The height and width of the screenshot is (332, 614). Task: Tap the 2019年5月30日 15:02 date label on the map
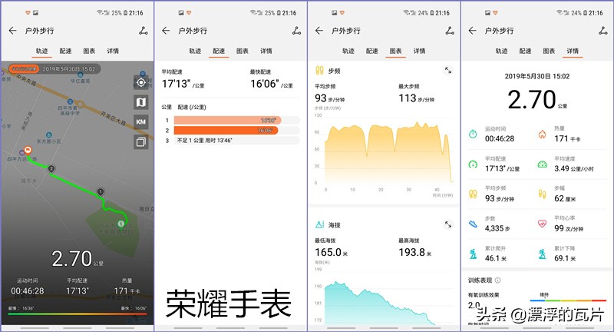click(x=69, y=69)
